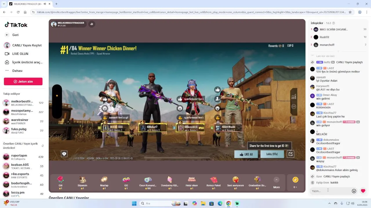
Task: Send the Süpersin cat gift
Action: pyautogui.click(x=82, y=183)
